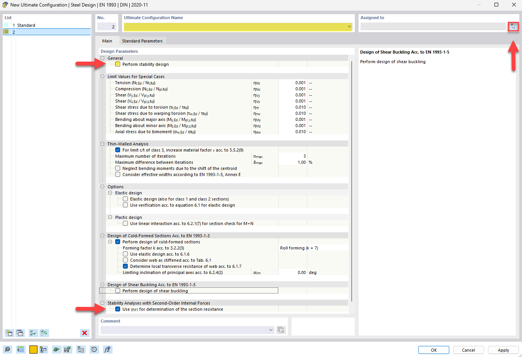Collapse the Thin-Walled Analysis section
The height and width of the screenshot is (357, 522).
(102, 144)
